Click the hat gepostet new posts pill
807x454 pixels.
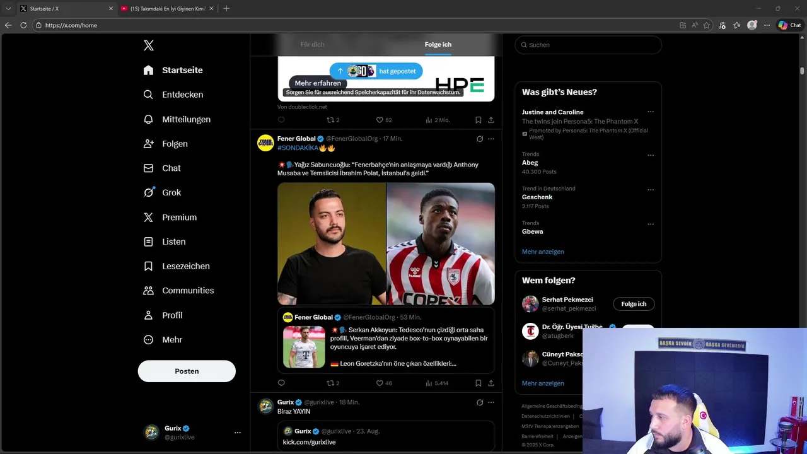pos(376,71)
